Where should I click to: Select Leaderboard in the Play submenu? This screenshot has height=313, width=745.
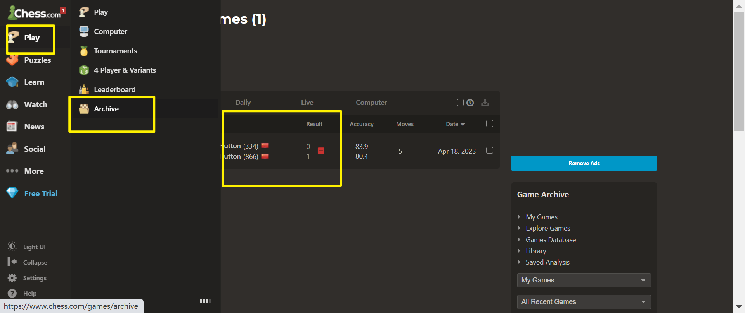coord(115,89)
